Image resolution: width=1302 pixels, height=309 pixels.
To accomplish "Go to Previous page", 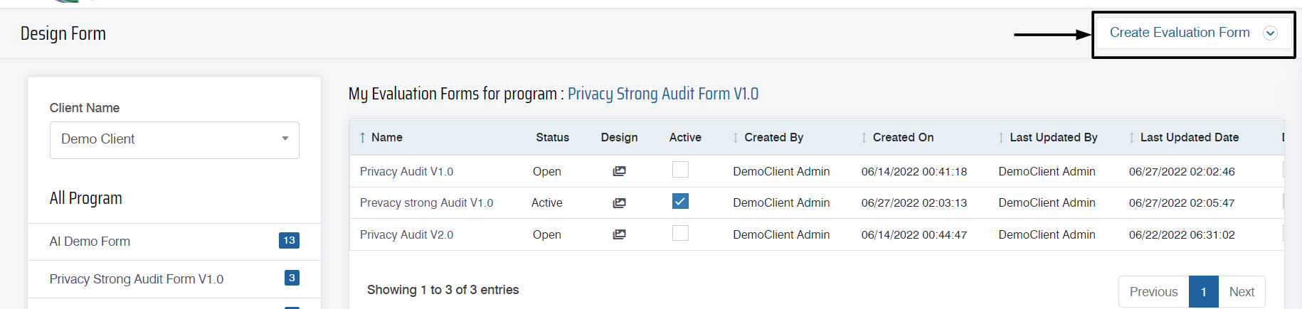I will click(1153, 292).
